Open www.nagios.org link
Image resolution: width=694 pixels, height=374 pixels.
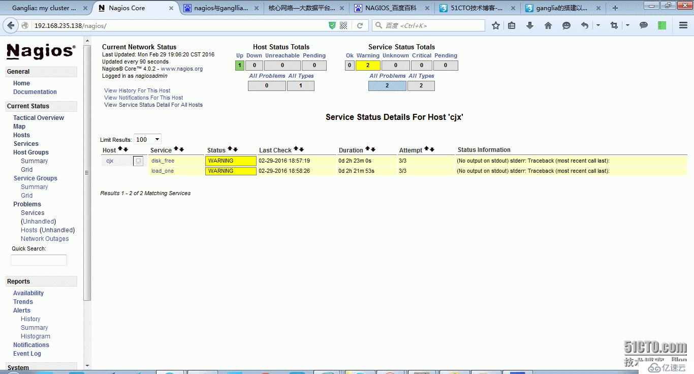pyautogui.click(x=182, y=69)
